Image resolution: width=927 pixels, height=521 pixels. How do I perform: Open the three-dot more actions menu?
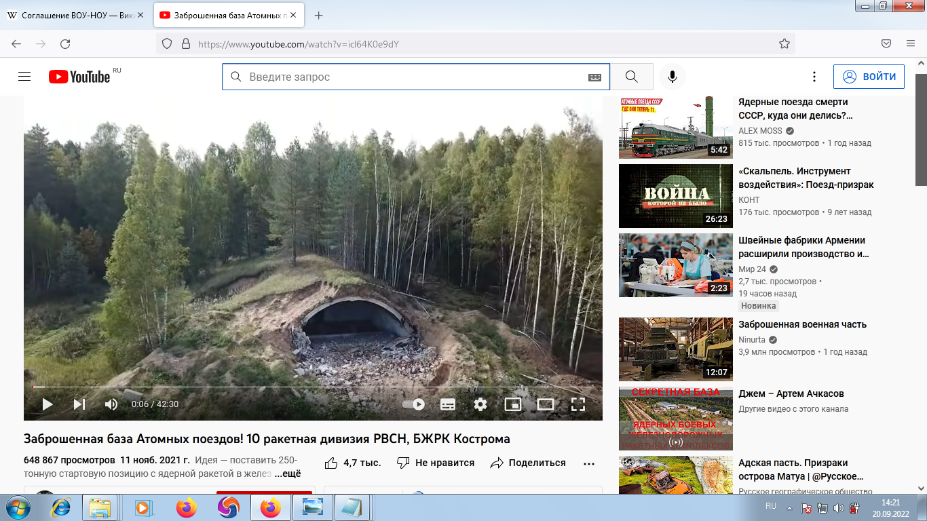(x=589, y=463)
